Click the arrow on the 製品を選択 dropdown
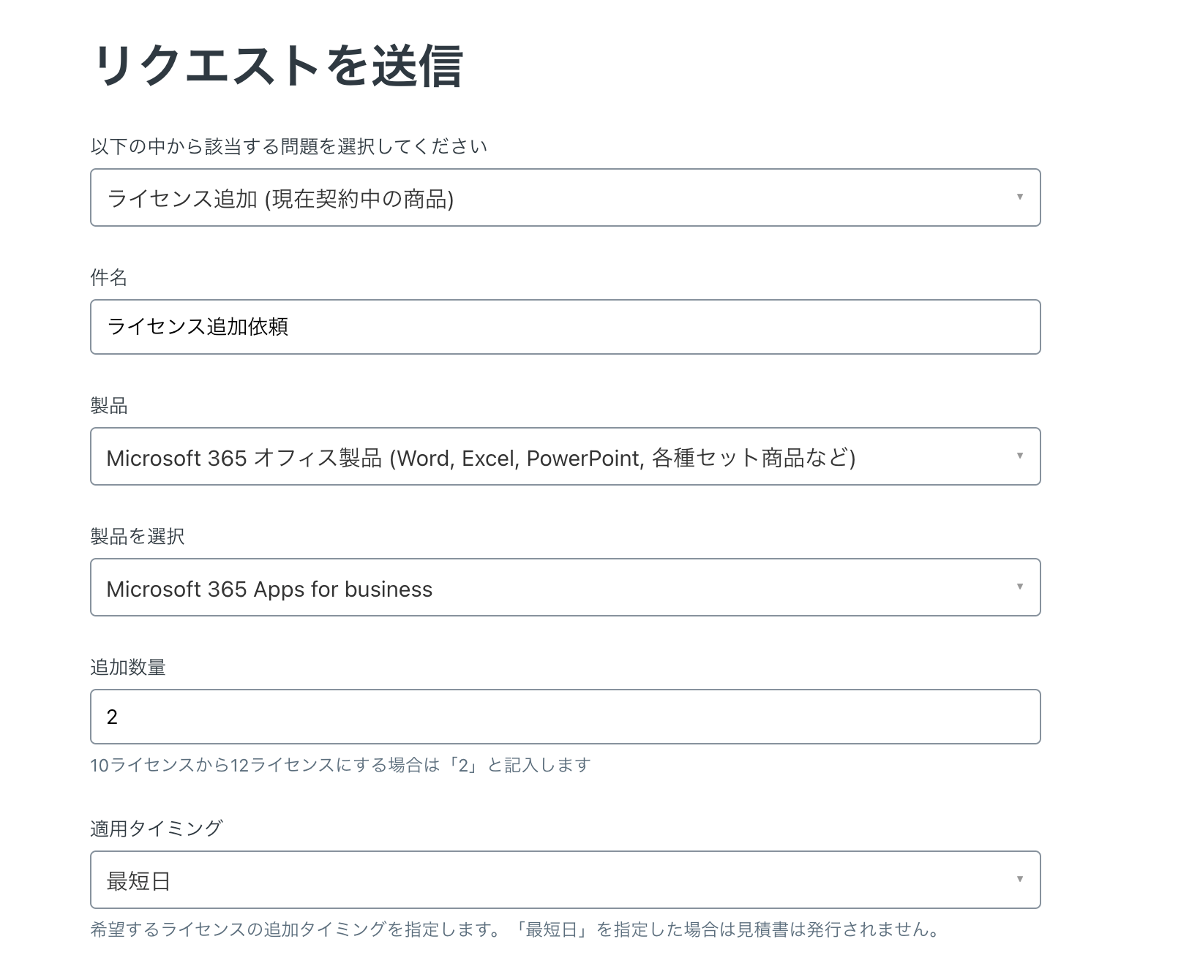This screenshot has height=977, width=1200. [1019, 586]
